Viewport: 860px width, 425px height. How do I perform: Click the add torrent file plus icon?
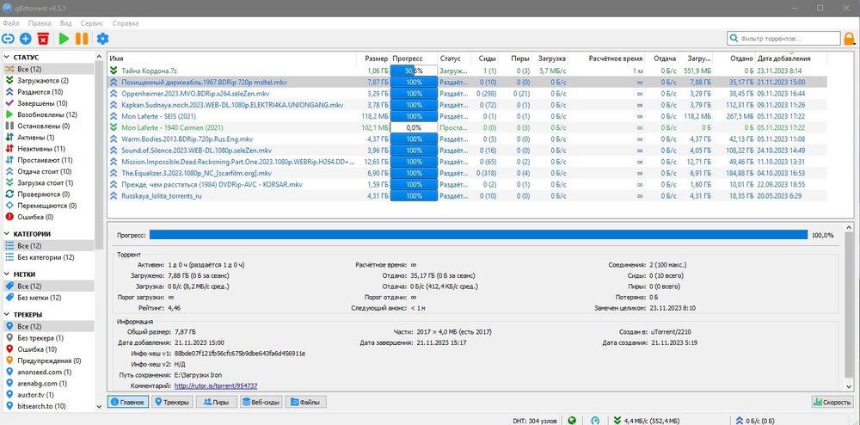point(26,39)
